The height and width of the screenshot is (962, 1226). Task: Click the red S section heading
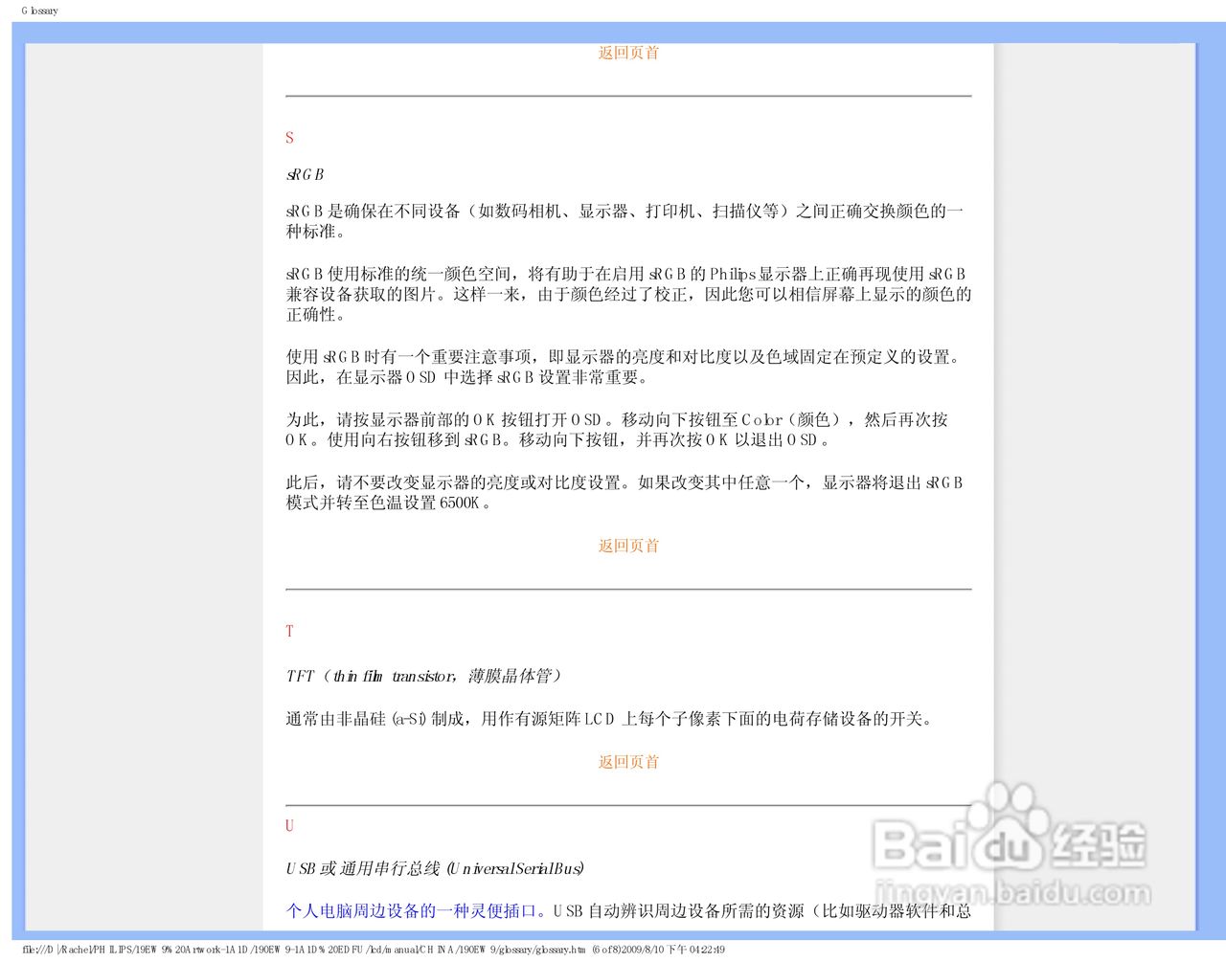pyautogui.click(x=289, y=138)
